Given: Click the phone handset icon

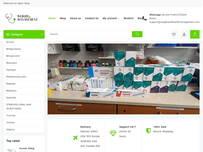Looking at the screenshot, I should coord(145,18).
